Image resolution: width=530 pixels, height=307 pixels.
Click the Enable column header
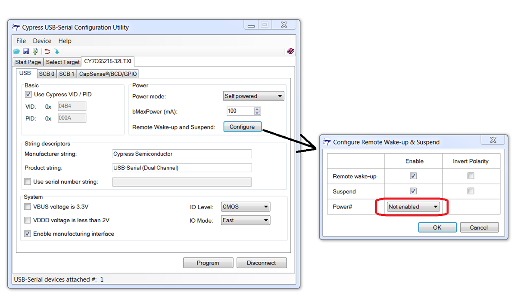click(x=414, y=161)
